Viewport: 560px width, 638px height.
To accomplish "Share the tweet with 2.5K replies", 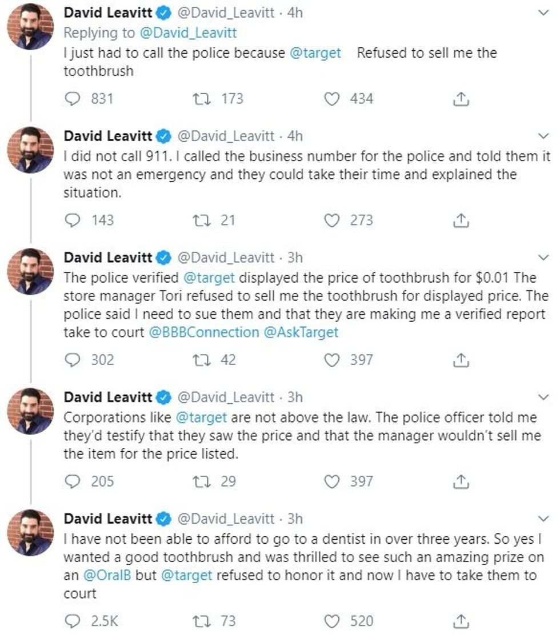I will (x=461, y=621).
